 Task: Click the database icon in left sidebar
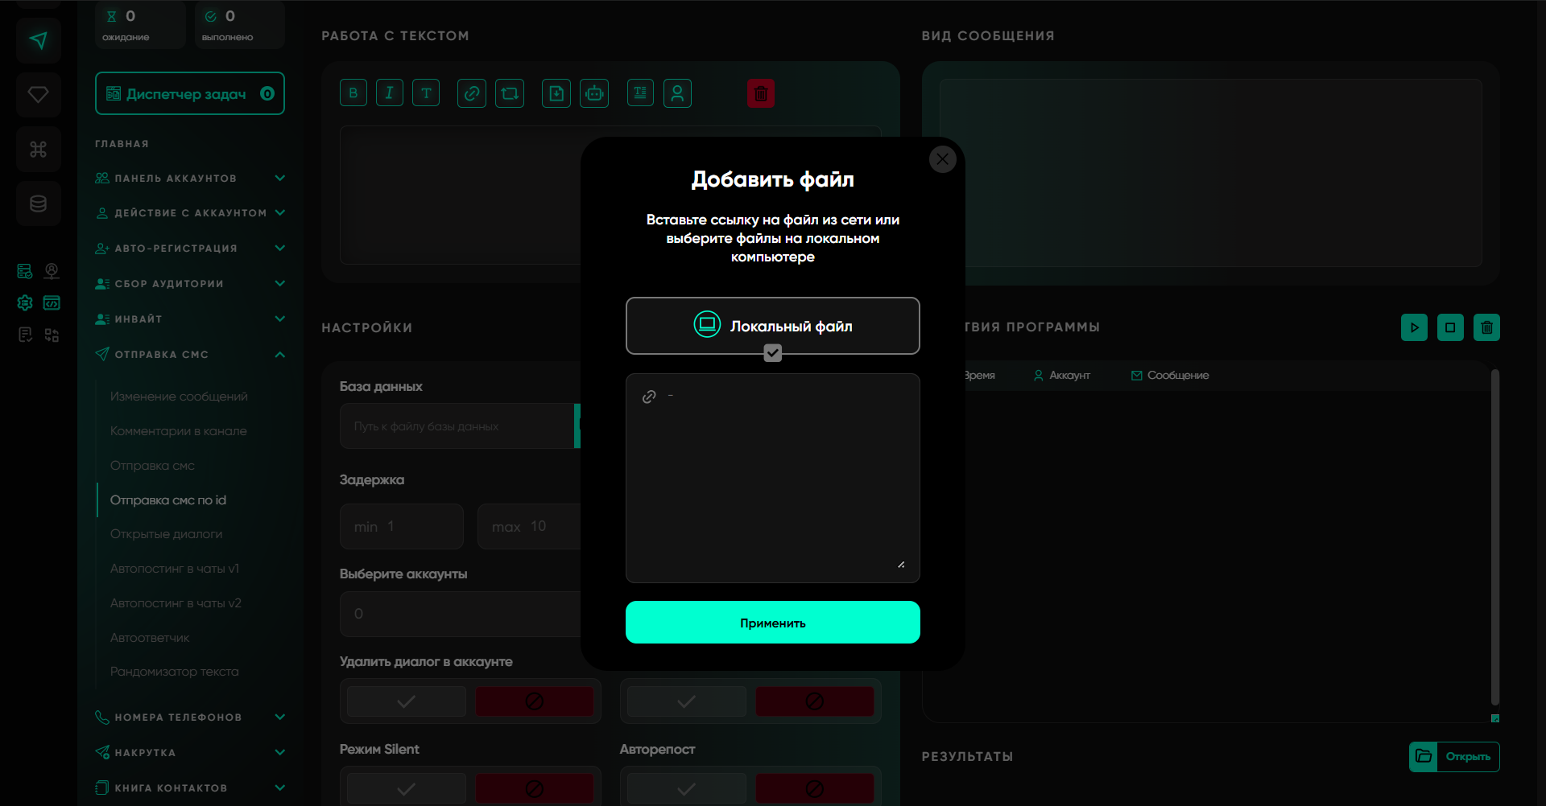(38, 204)
